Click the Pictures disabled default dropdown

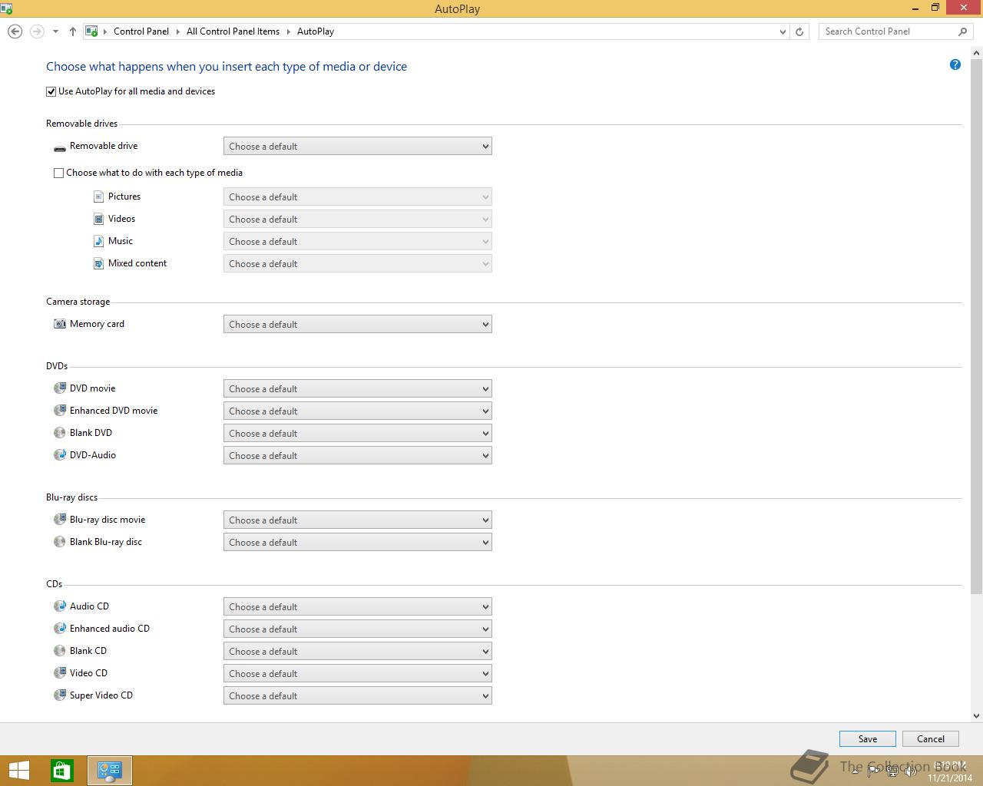(x=358, y=197)
